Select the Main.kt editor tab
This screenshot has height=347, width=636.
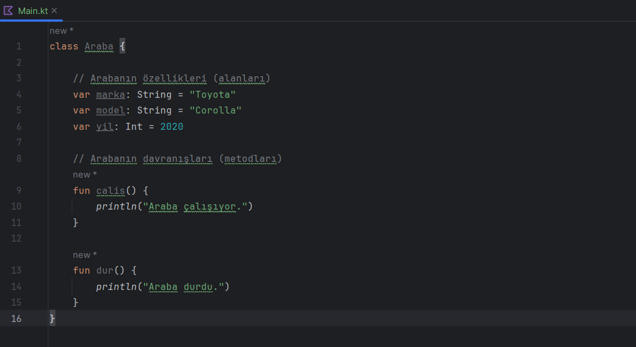click(32, 10)
